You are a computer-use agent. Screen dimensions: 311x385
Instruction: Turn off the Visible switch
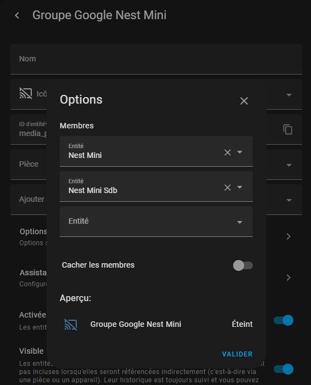tap(284, 369)
